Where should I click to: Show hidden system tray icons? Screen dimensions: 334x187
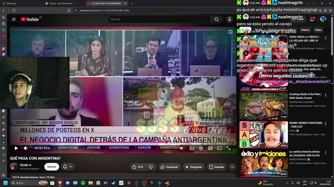tap(287, 183)
